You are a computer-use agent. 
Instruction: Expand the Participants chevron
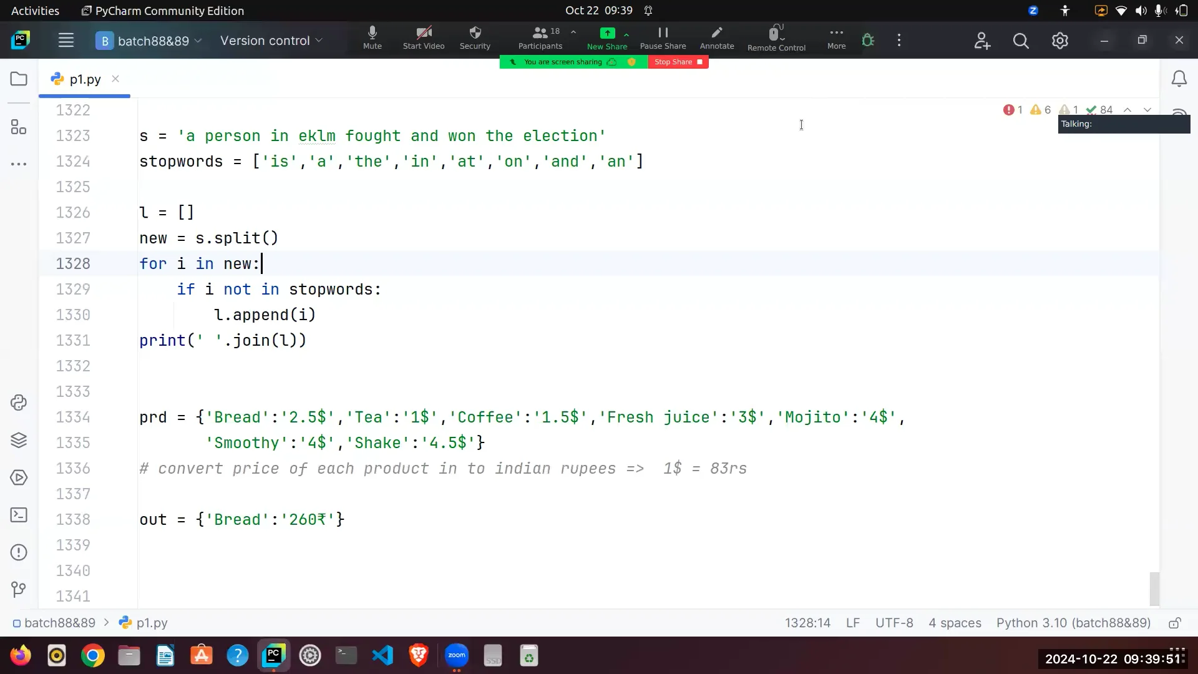(573, 33)
